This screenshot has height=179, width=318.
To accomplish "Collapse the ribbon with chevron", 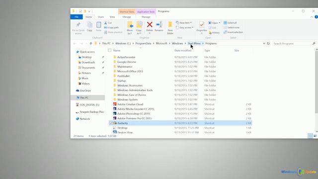I will pyautogui.click(x=312, y=17).
